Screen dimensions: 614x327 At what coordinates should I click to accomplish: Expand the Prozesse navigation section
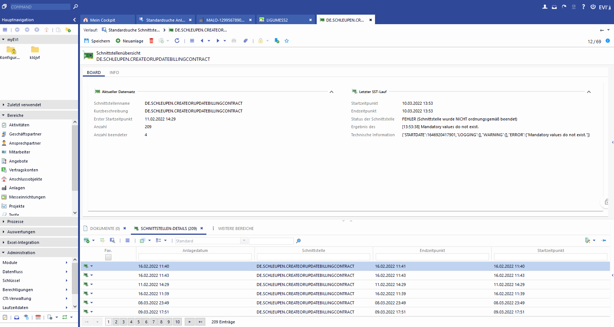click(x=15, y=222)
